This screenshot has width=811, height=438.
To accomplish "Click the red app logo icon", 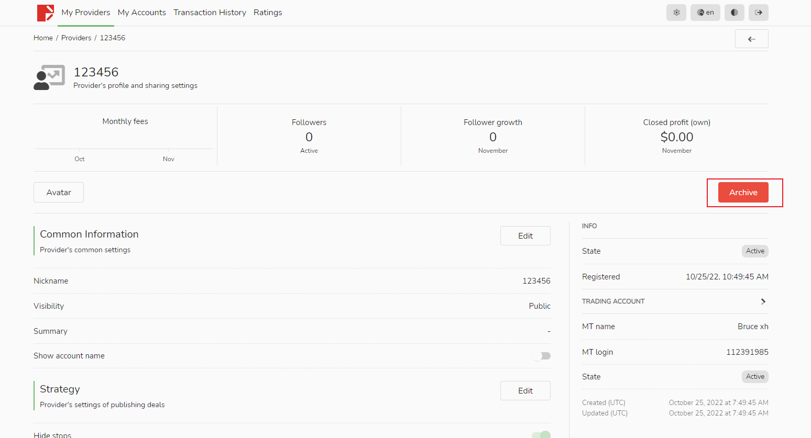I will click(46, 13).
